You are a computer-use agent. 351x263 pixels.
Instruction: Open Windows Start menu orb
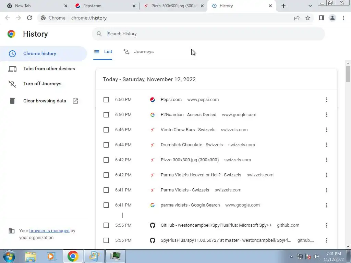pos(9,256)
